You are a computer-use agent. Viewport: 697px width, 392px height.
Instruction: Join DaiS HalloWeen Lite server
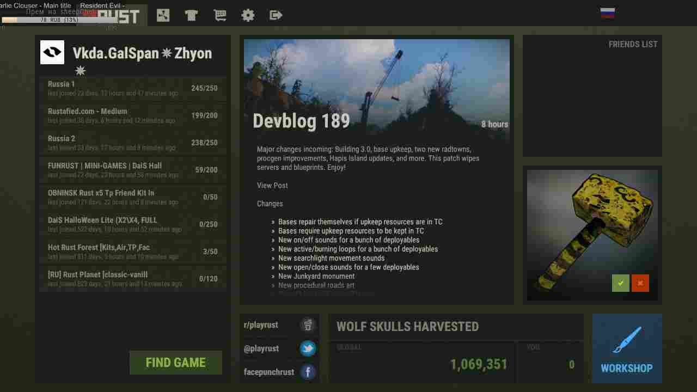pyautogui.click(x=133, y=224)
